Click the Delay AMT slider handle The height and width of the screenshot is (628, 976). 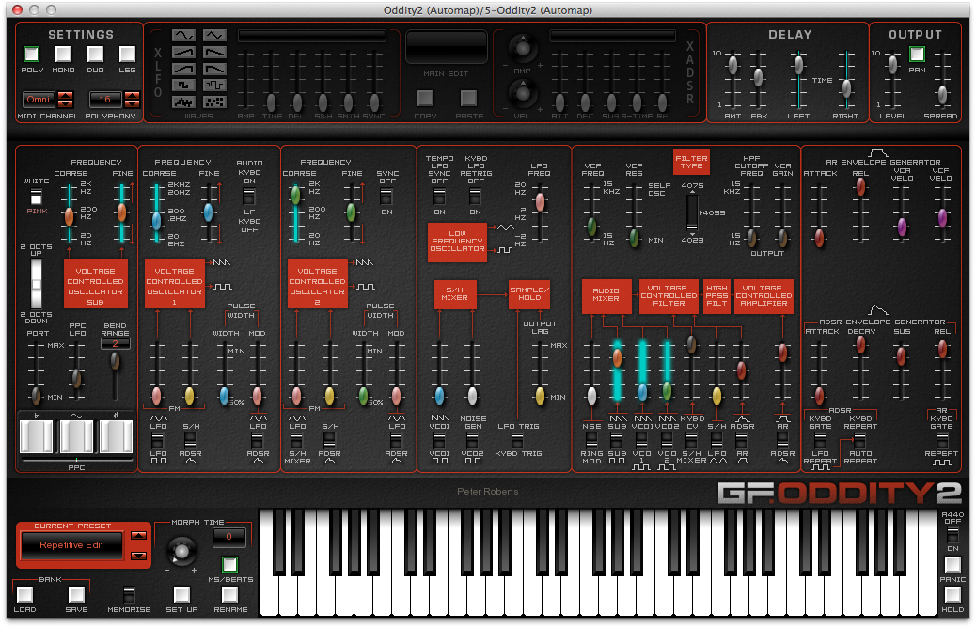coord(732,64)
